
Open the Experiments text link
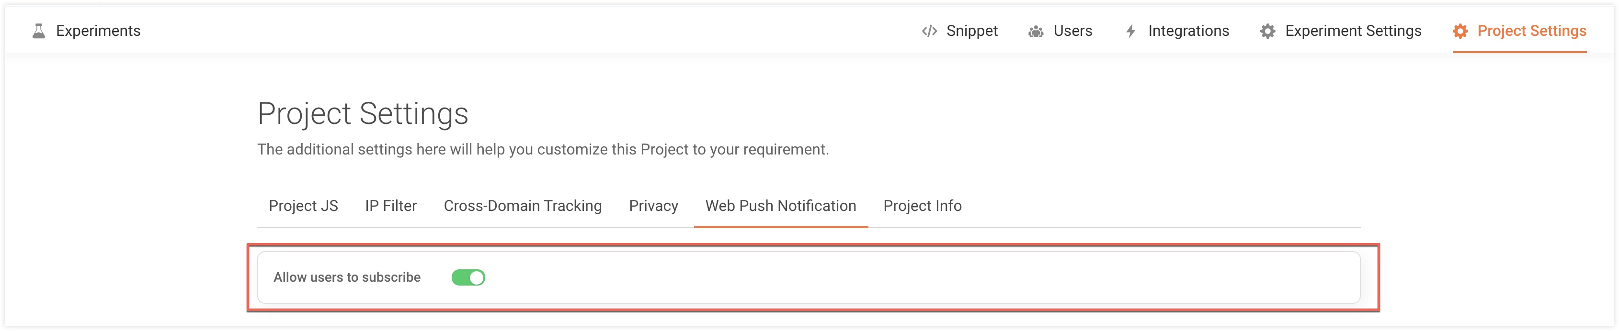point(98,31)
